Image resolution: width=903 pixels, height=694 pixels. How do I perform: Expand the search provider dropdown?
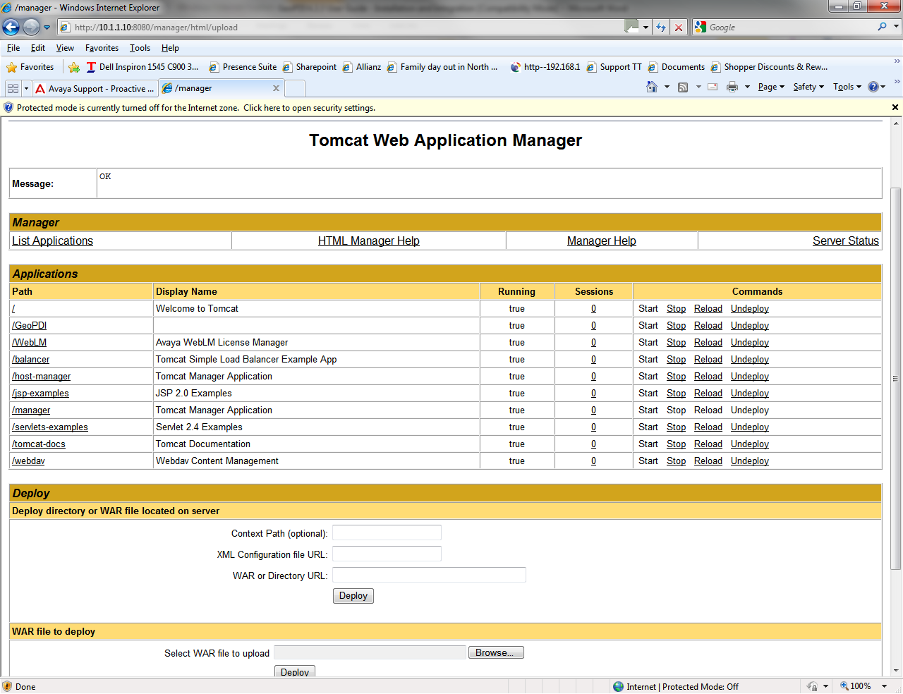coord(897,27)
